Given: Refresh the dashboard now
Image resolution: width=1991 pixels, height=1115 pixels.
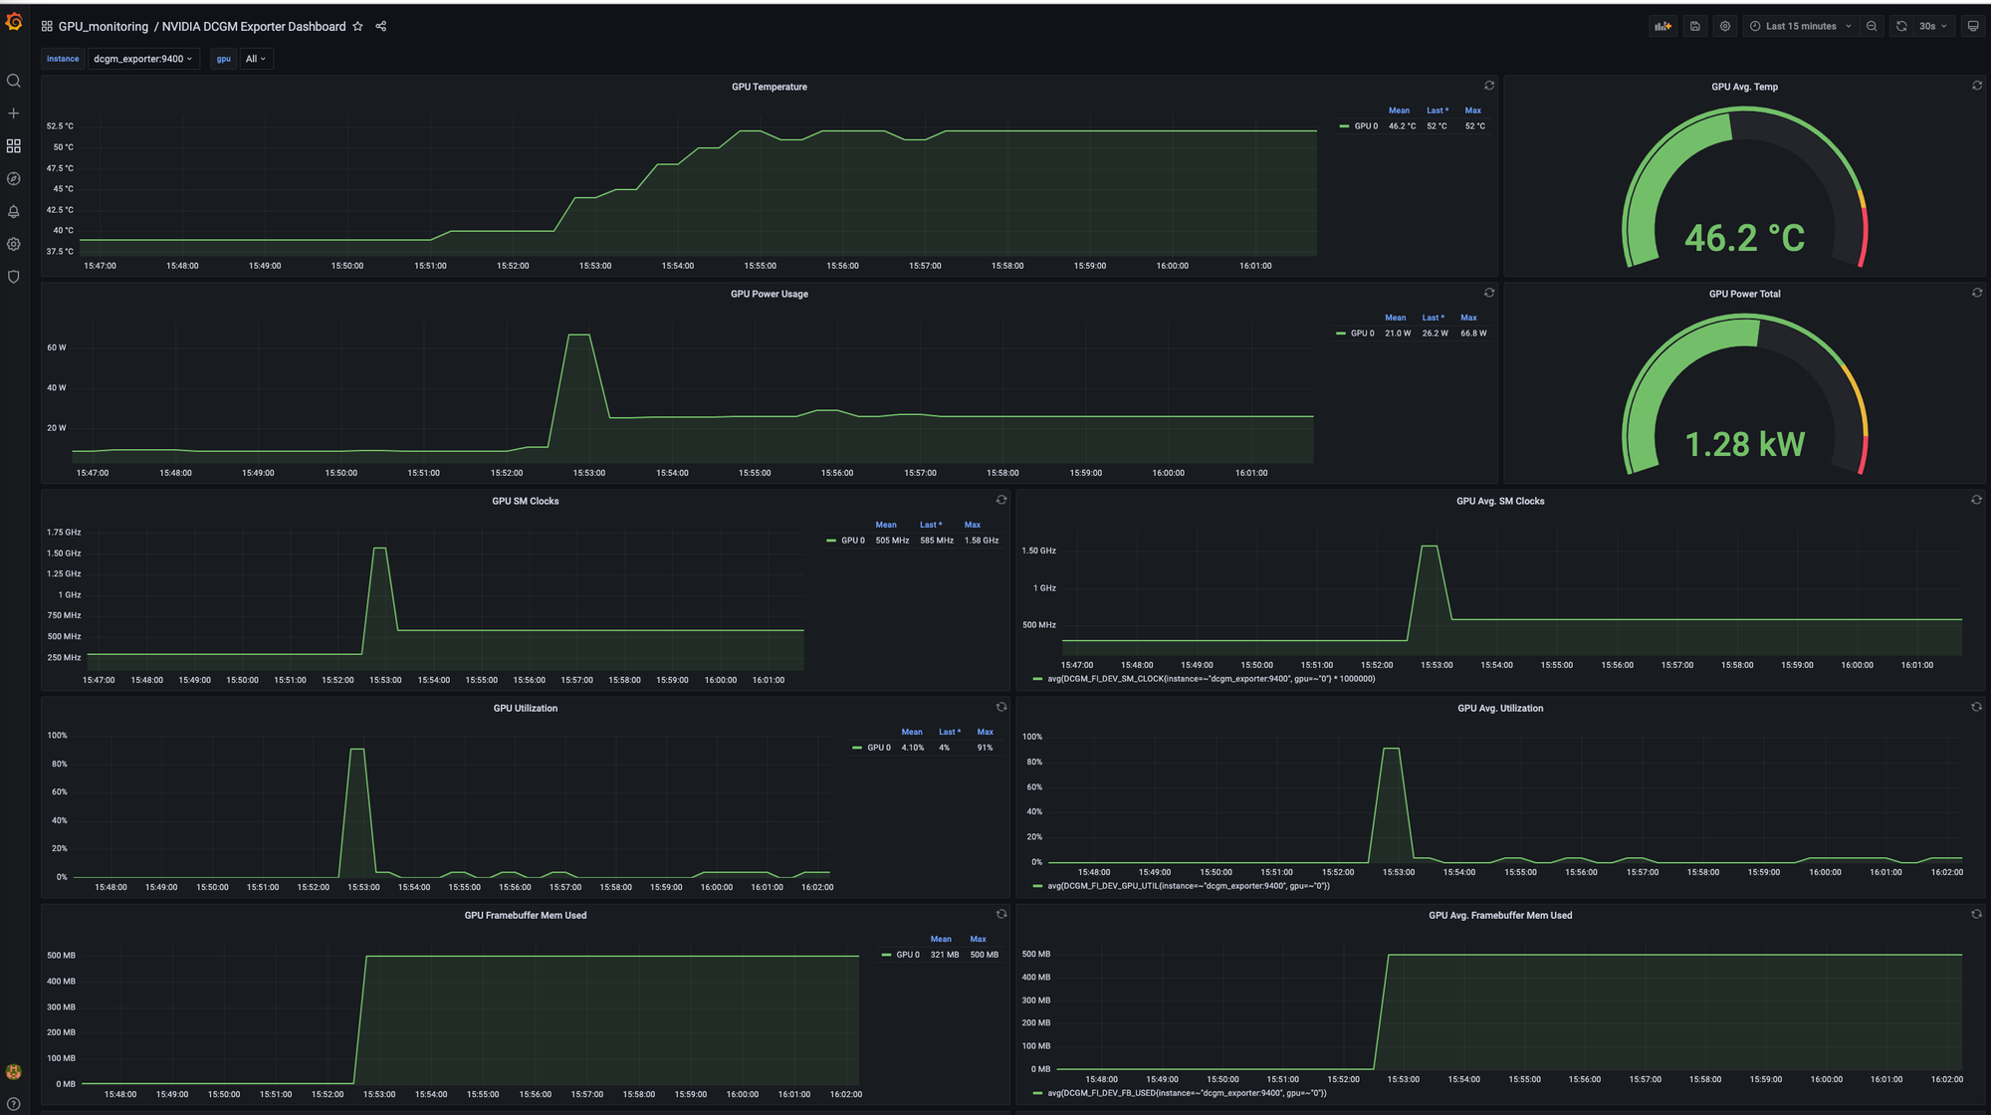Looking at the screenshot, I should (x=1901, y=27).
